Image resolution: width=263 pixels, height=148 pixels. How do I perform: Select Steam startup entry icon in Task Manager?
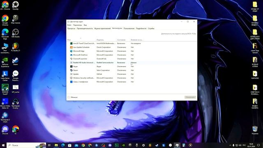click(x=71, y=70)
